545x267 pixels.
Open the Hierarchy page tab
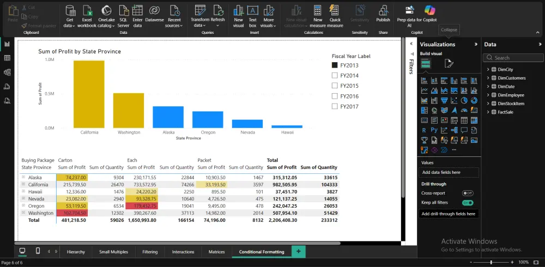pos(76,252)
